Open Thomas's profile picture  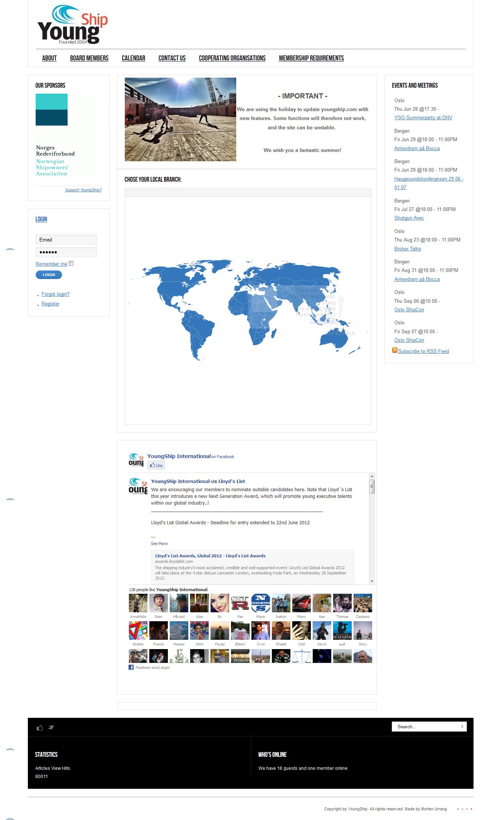(x=342, y=603)
